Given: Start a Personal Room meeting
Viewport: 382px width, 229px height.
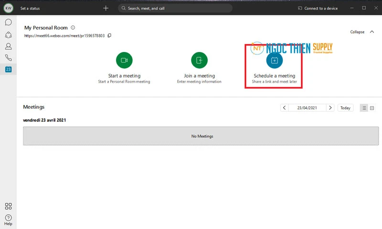Looking at the screenshot, I should coord(124,60).
